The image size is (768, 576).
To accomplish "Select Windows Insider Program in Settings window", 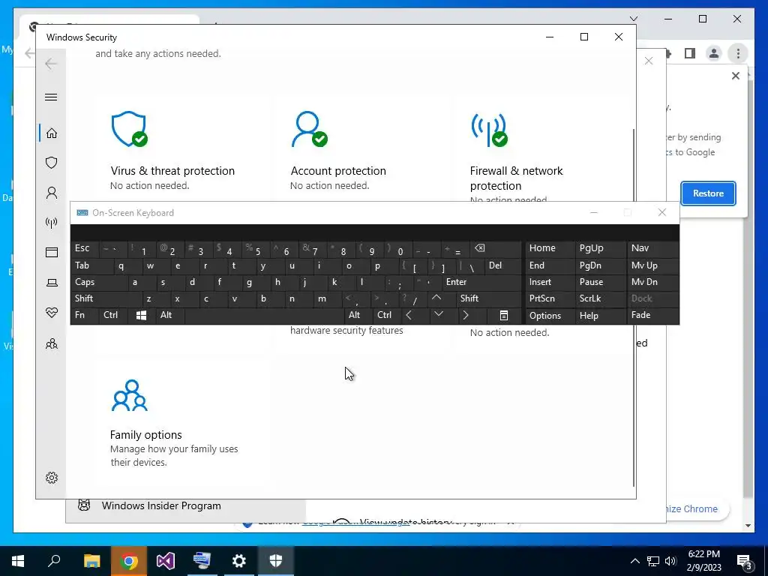I will pyautogui.click(x=186, y=506).
